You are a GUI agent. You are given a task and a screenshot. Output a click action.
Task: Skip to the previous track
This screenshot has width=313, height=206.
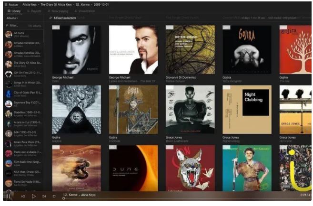[x=22, y=196]
